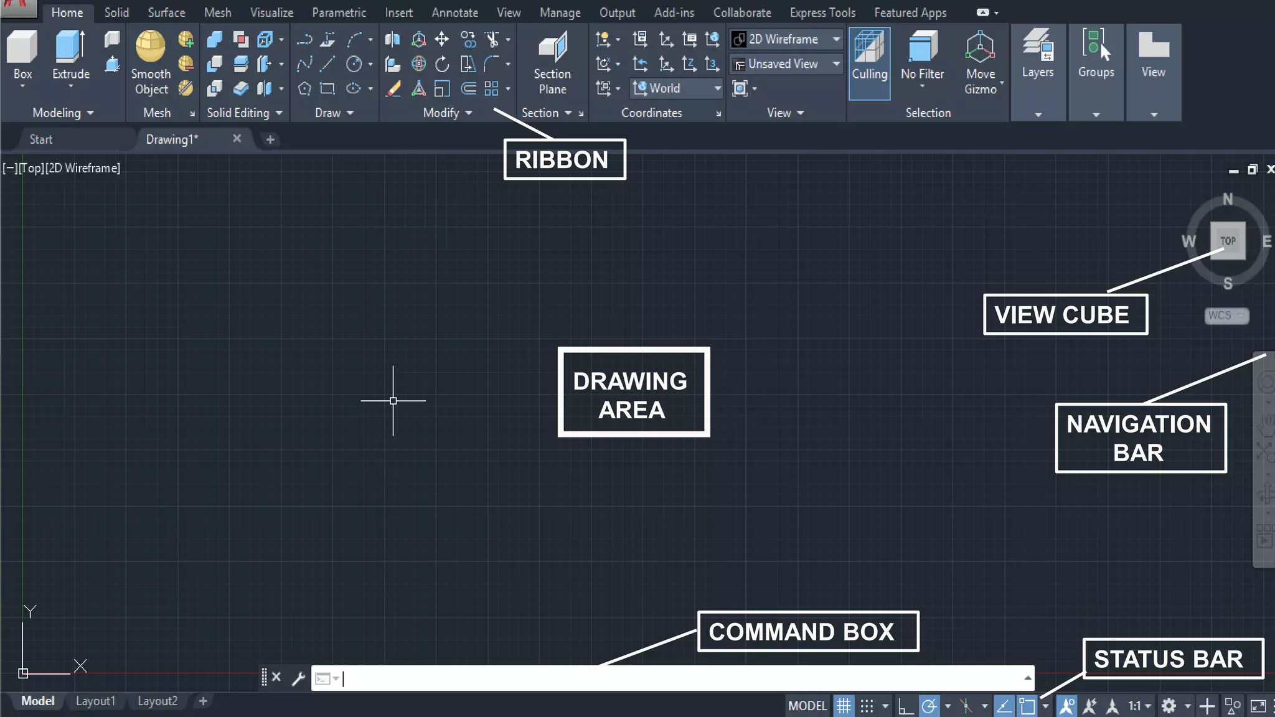Viewport: 1275px width, 717px height.
Task: Click the WCS button under the ViewCube
Action: pos(1226,316)
